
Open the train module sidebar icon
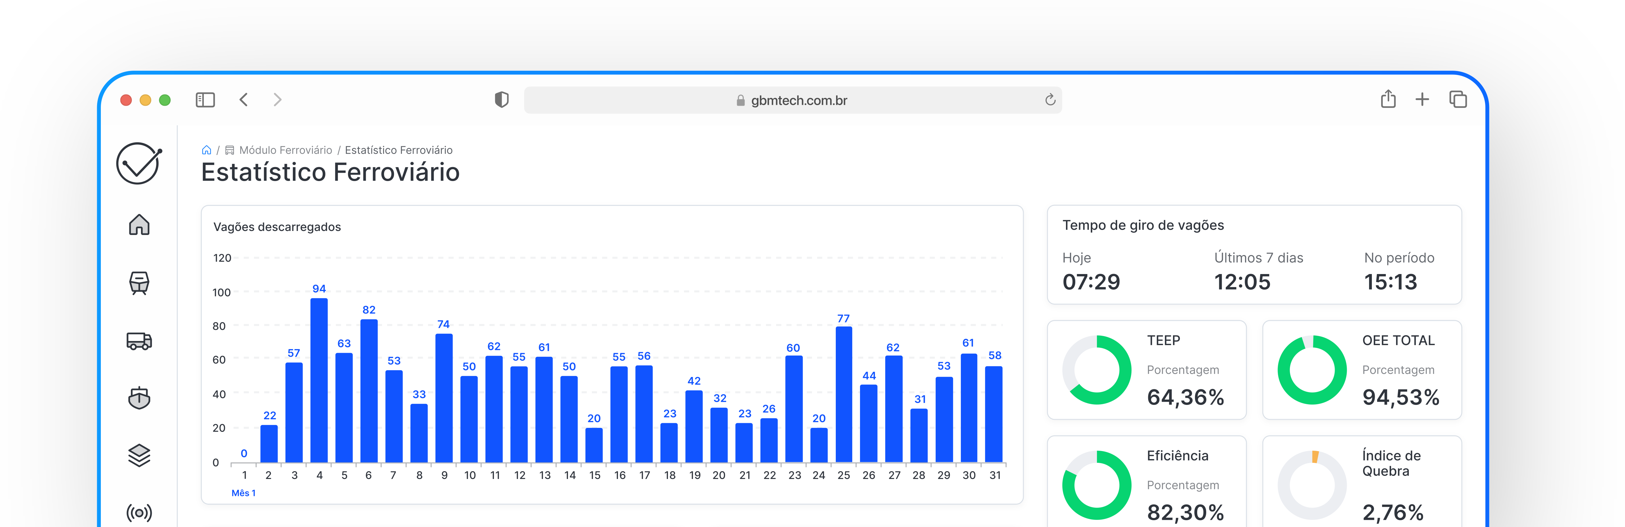(x=139, y=283)
